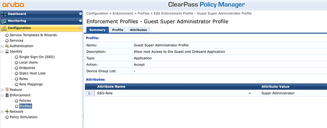Expand the Posture tree node
The image size is (327, 128).
pyautogui.click(x=2, y=90)
